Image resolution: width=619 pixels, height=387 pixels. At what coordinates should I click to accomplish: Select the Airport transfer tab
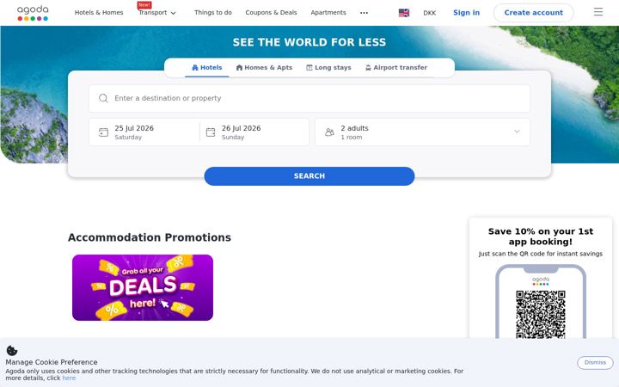[x=396, y=68]
